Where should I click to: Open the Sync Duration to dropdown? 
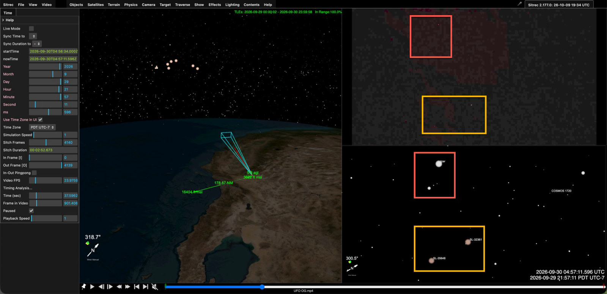pos(37,44)
